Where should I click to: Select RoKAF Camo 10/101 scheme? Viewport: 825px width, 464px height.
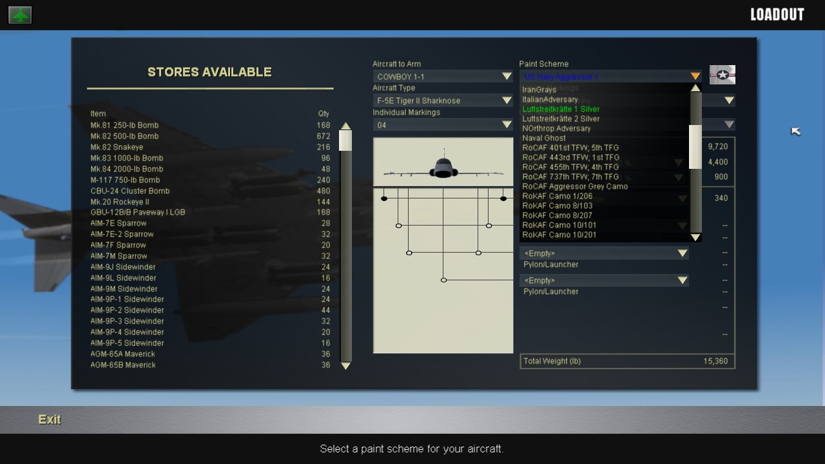coord(559,225)
